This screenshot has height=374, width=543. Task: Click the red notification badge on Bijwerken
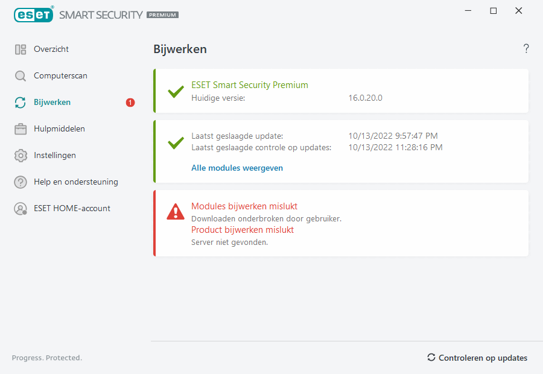[130, 103]
